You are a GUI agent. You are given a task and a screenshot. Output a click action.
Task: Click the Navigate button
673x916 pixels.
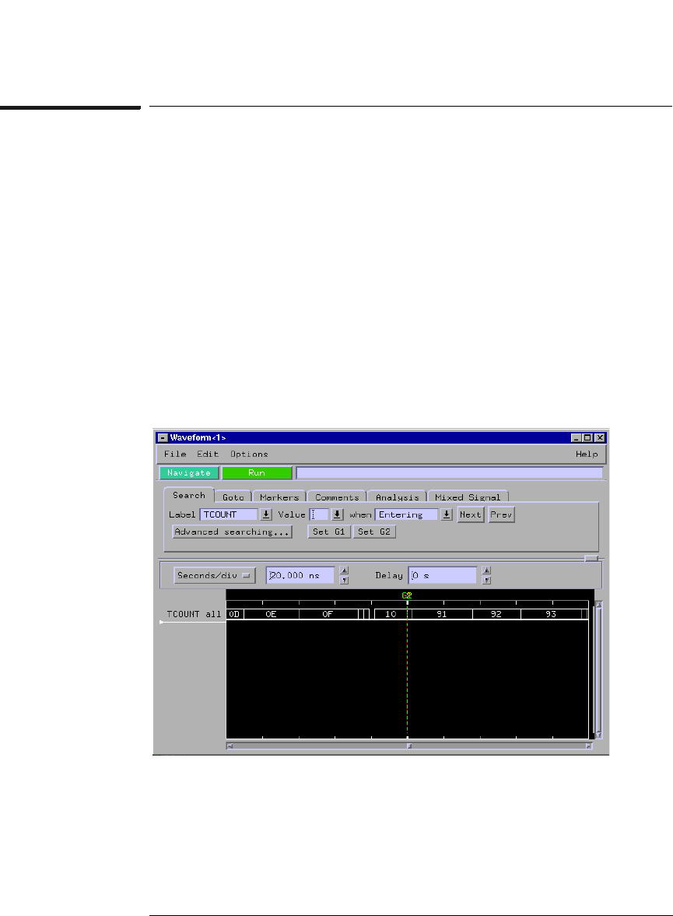[x=189, y=472]
